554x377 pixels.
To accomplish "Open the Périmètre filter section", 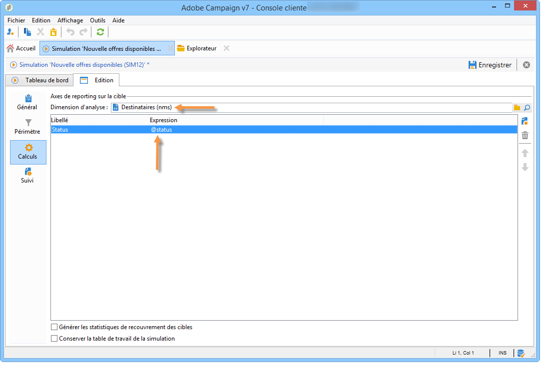I will (x=28, y=127).
